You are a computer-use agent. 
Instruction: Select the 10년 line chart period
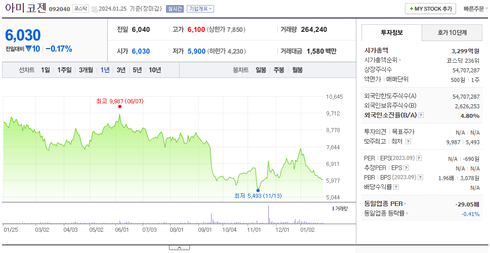pyautogui.click(x=155, y=70)
